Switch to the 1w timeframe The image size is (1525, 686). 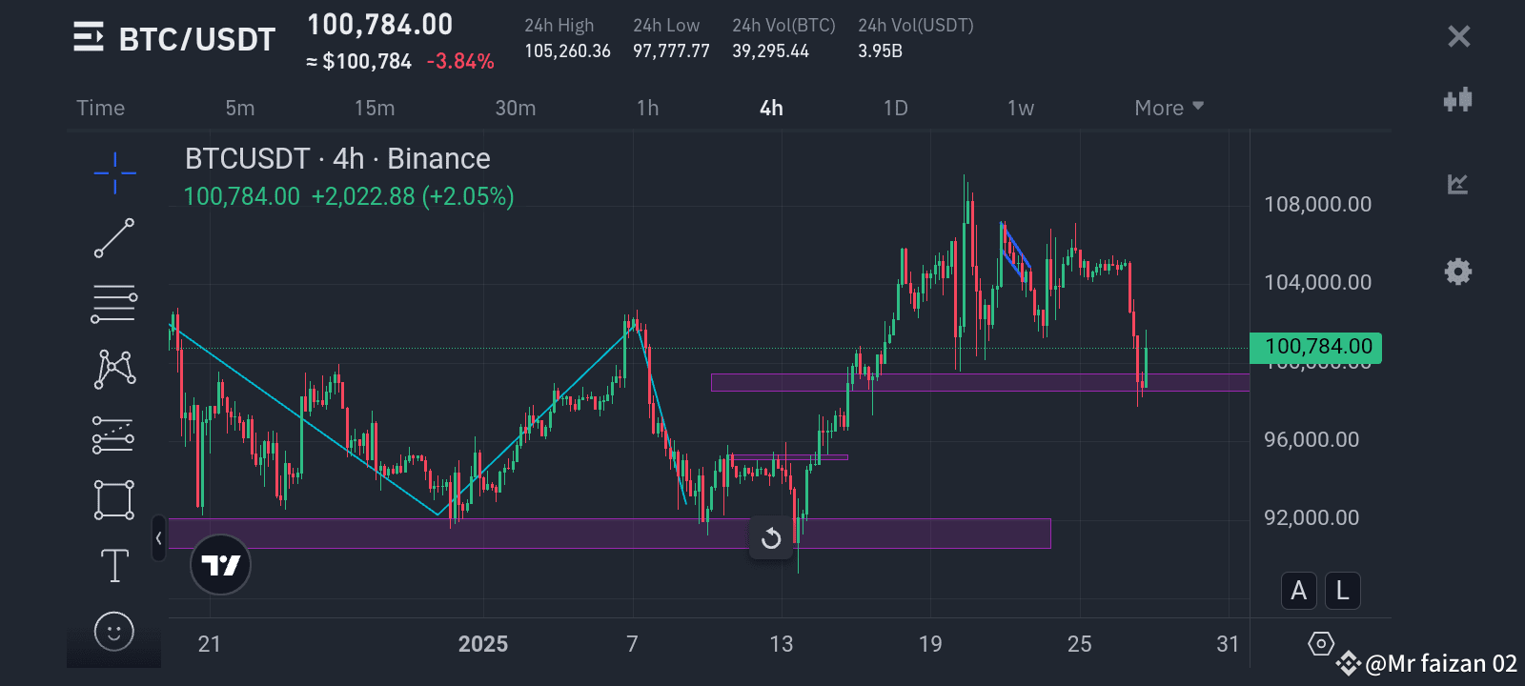[x=1021, y=108]
